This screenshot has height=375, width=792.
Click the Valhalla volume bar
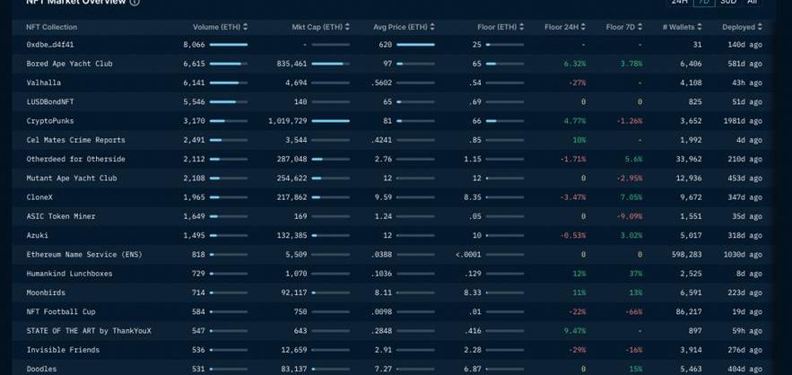(228, 83)
